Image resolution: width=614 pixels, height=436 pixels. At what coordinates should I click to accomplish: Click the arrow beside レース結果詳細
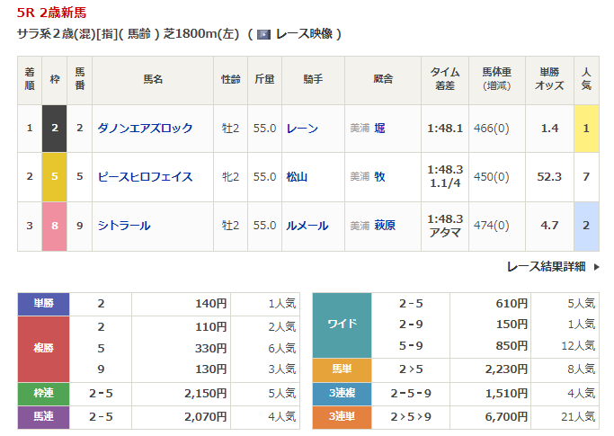595,266
